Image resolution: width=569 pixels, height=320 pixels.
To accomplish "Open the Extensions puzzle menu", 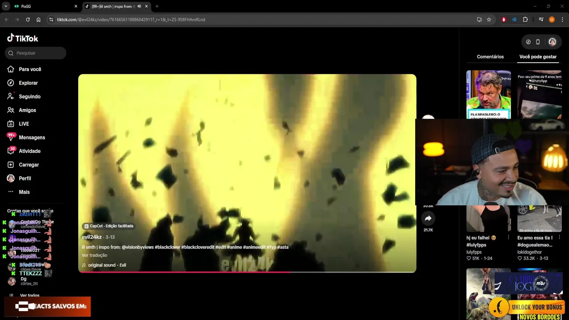I will (x=525, y=20).
